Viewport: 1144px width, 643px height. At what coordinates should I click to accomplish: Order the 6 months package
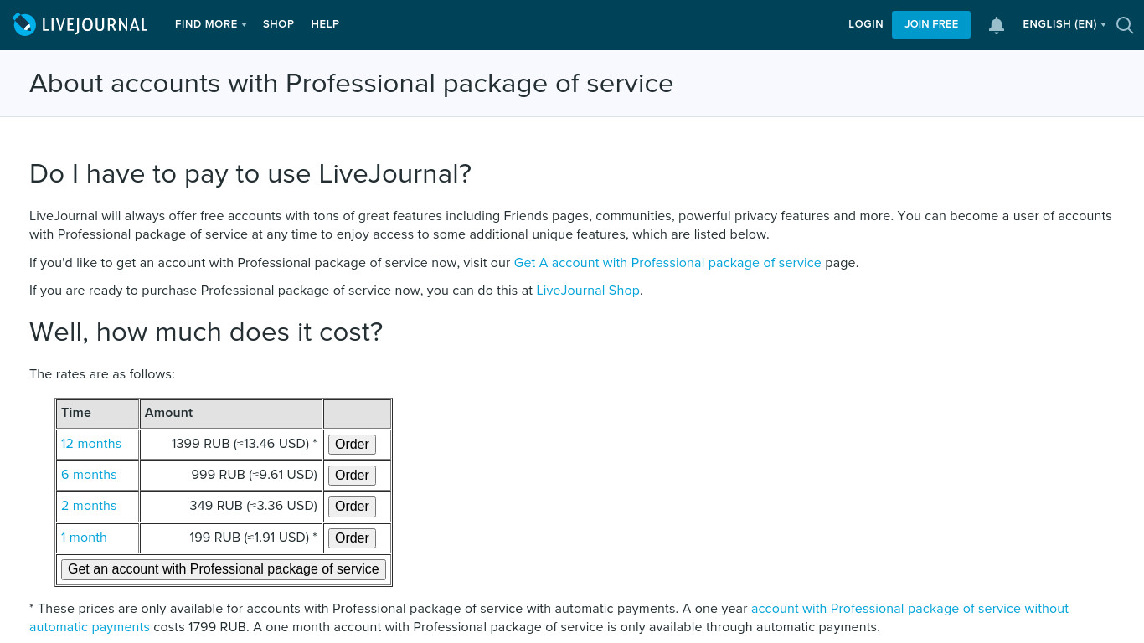click(x=352, y=476)
